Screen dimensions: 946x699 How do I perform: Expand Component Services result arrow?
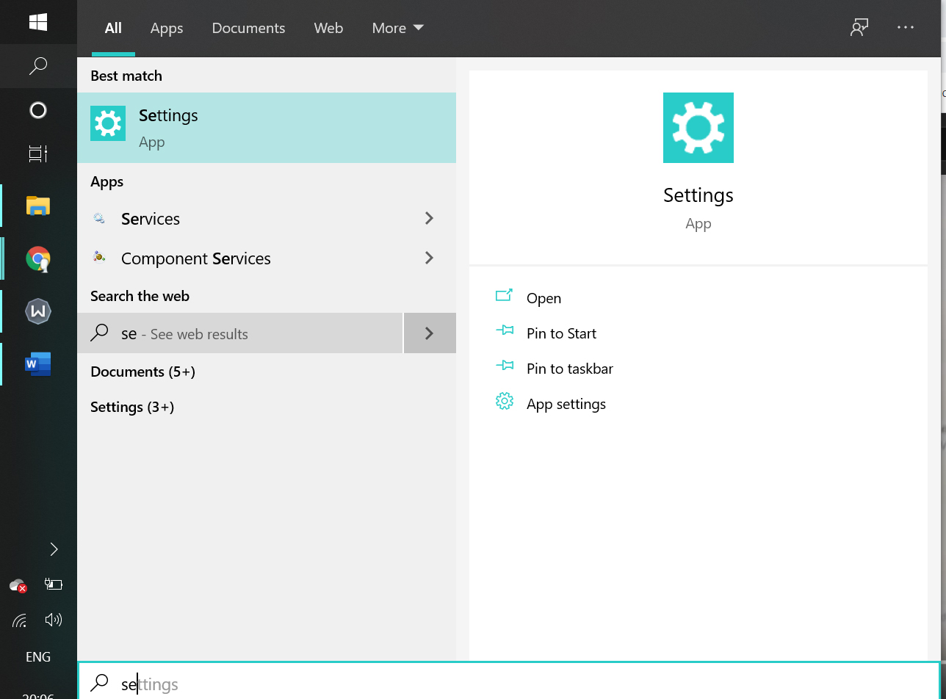pyautogui.click(x=430, y=258)
